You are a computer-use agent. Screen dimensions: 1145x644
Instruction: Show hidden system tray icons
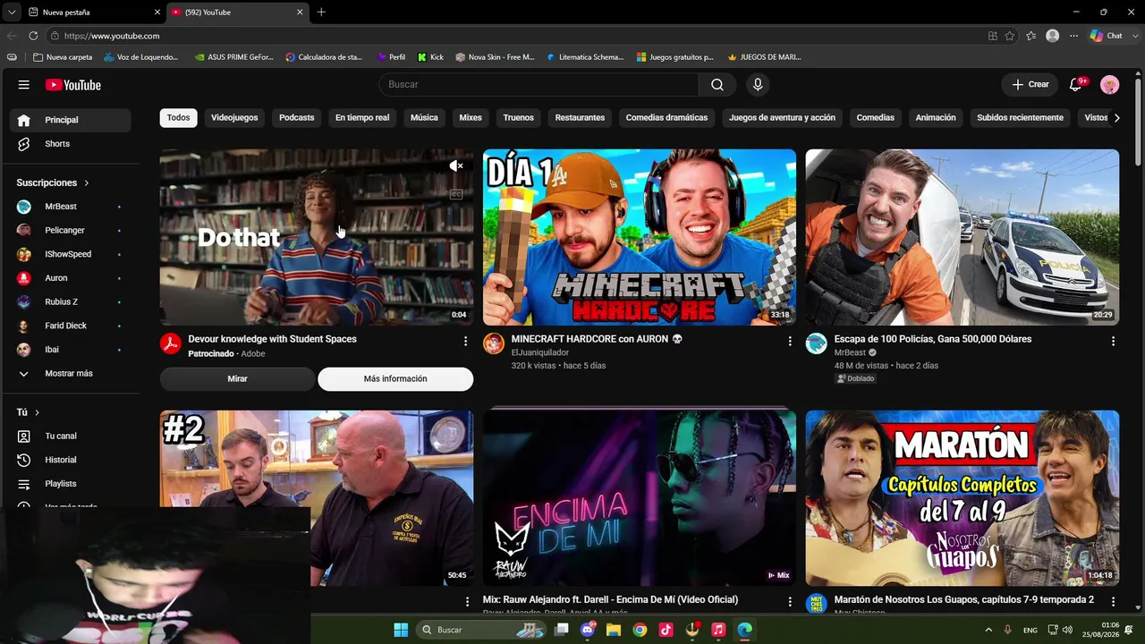[x=988, y=630]
